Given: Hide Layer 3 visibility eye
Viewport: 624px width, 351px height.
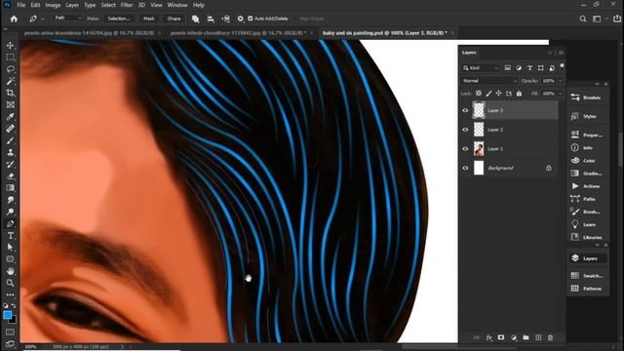Looking at the screenshot, I should click(465, 110).
